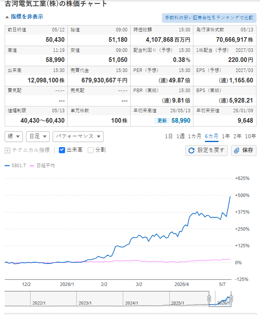
Task: Click the left handle of range slider
Action: (209, 299)
